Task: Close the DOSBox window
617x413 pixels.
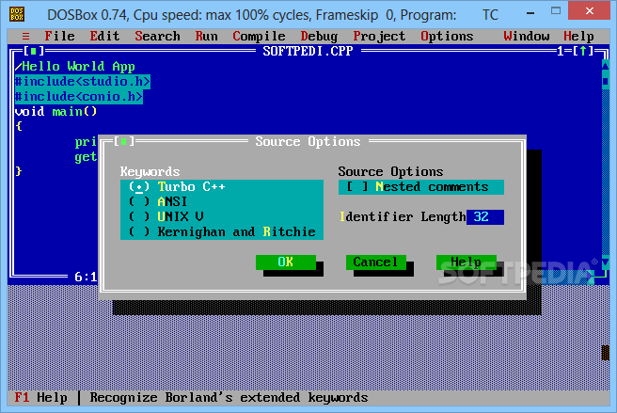Action: 590,11
